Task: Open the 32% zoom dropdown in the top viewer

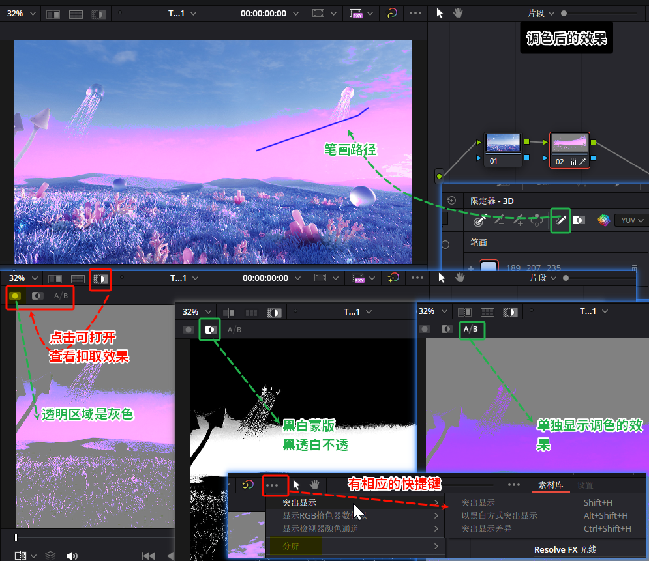Action: pos(22,14)
